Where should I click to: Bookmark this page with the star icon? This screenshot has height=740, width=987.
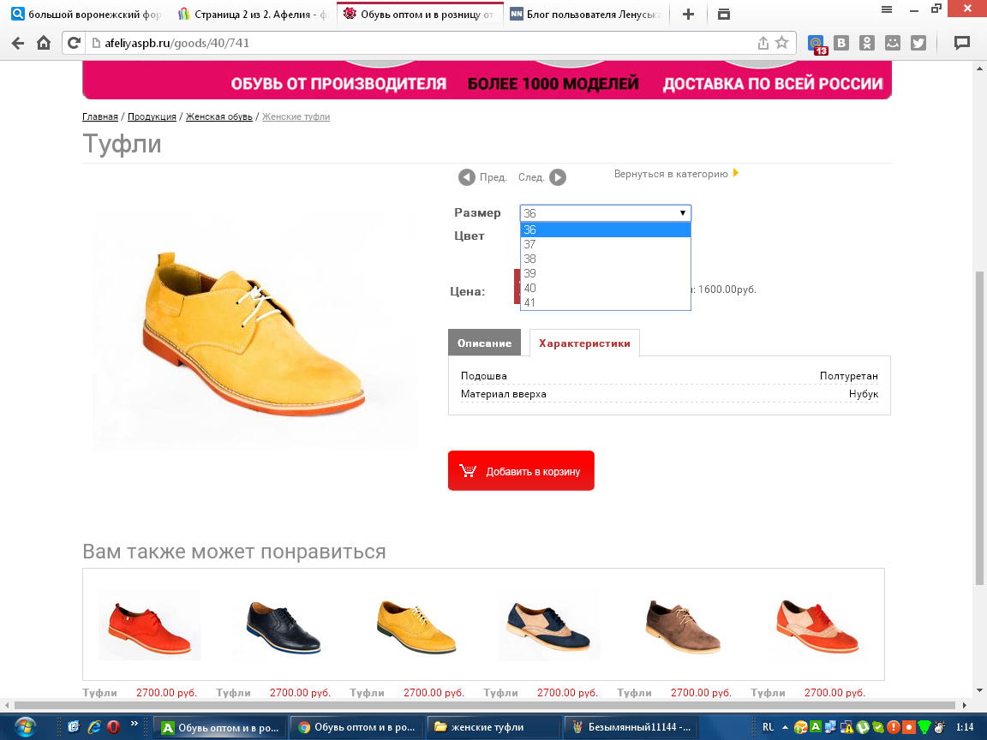(781, 43)
